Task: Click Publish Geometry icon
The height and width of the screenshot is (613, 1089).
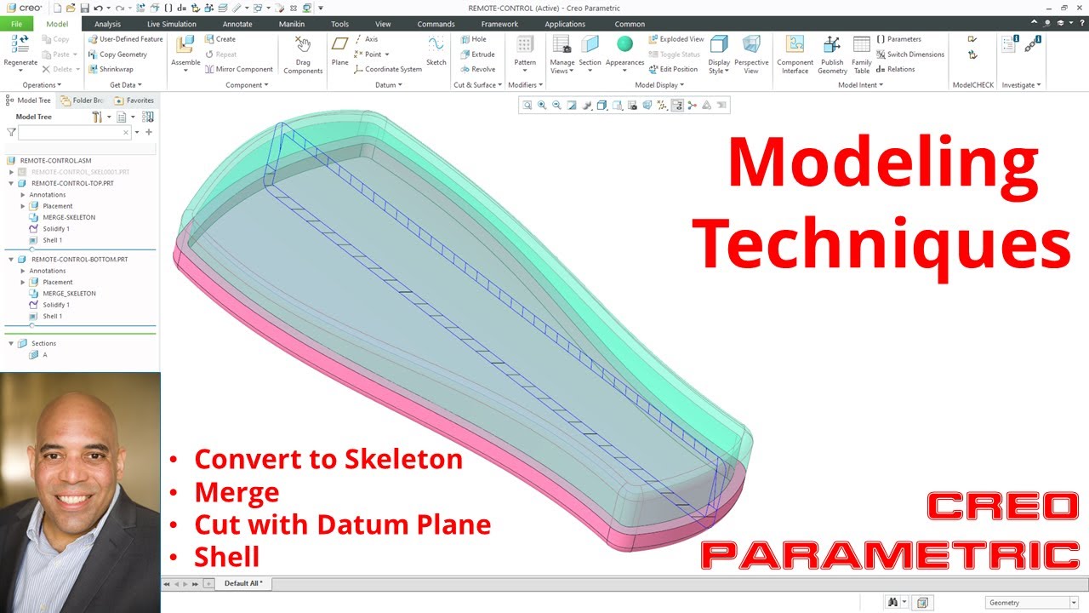Action: [x=832, y=45]
